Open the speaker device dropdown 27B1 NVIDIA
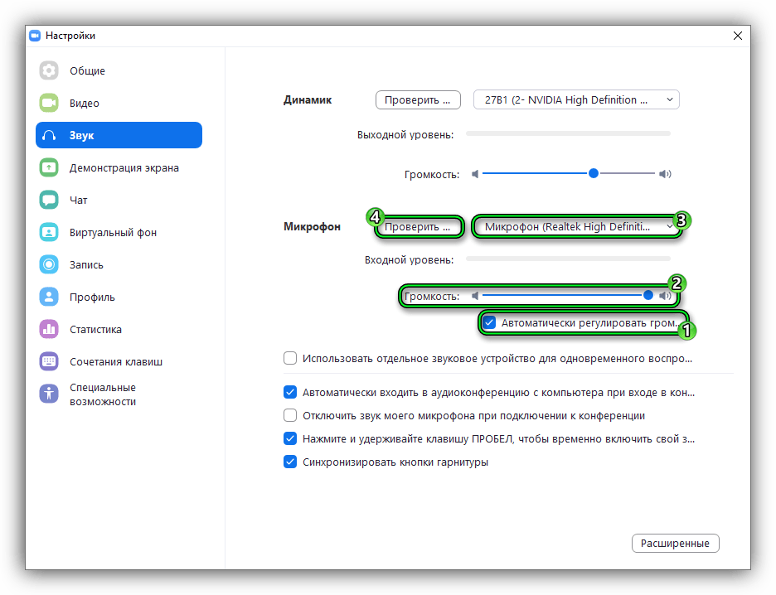The height and width of the screenshot is (595, 776). click(576, 100)
